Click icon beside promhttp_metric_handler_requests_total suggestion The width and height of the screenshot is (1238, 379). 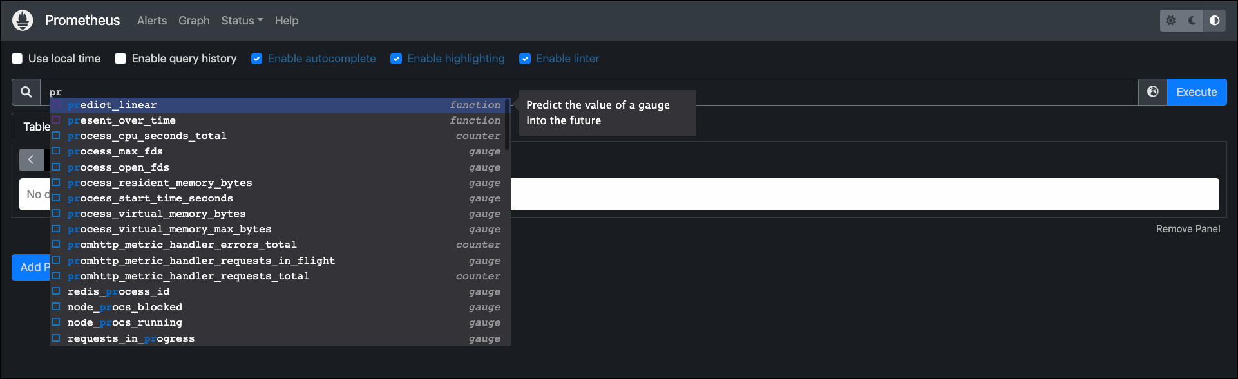click(56, 276)
